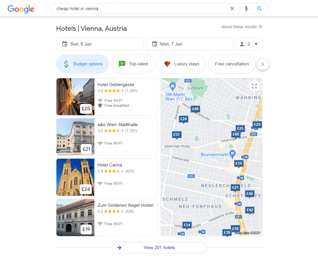Toggle the Budget options filter chip
The height and width of the screenshot is (260, 318).
pyautogui.click(x=82, y=64)
